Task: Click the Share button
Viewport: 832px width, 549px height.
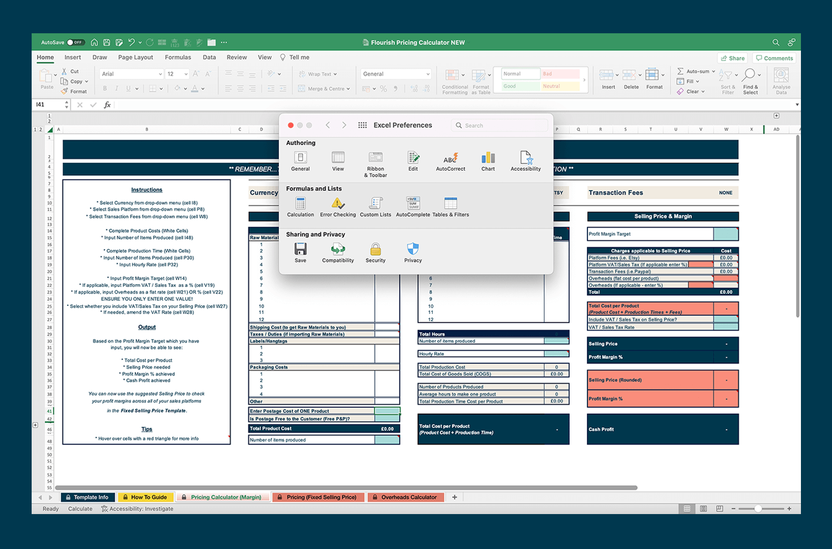Action: 732,58
